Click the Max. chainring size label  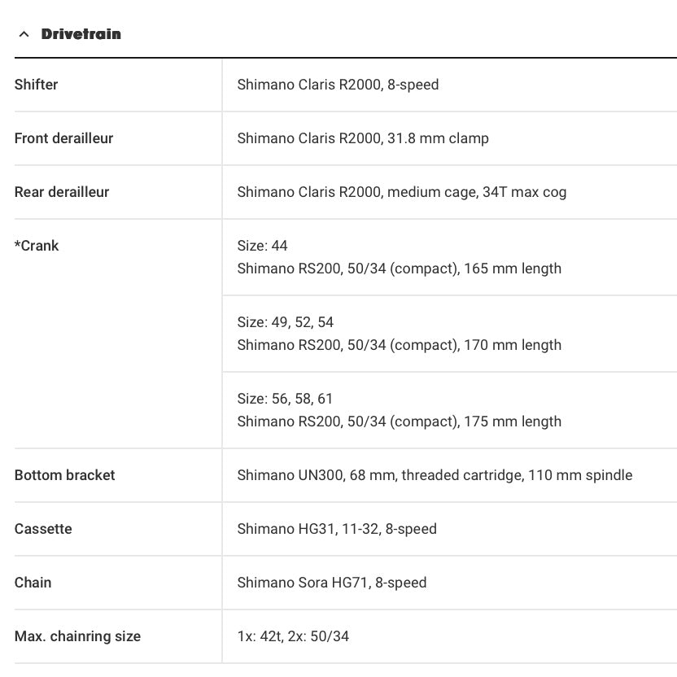coord(77,636)
